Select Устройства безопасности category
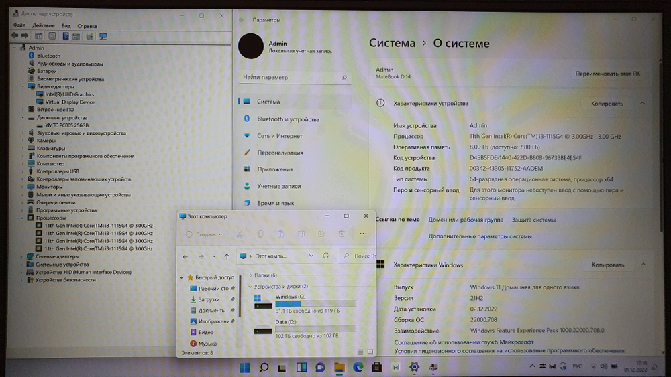The height and width of the screenshot is (377, 671). coord(66,280)
